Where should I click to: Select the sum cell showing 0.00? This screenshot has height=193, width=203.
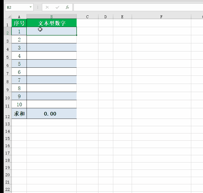[x=52, y=114]
